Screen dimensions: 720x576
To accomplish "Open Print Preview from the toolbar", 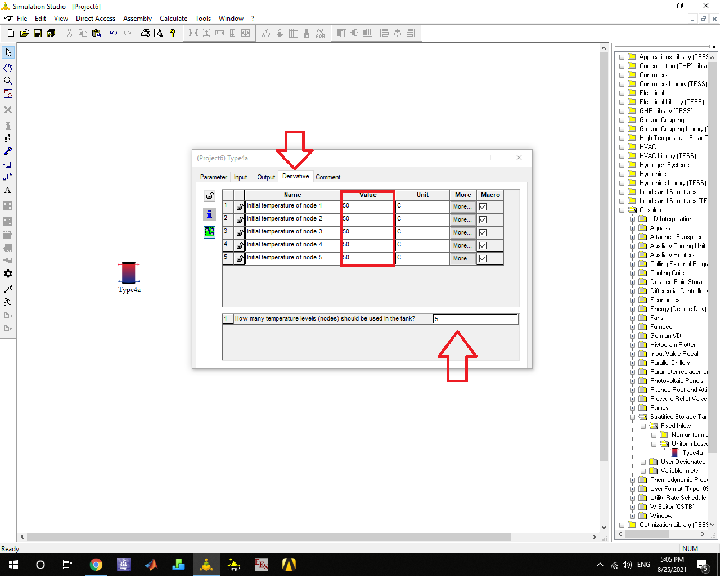I will point(159,33).
